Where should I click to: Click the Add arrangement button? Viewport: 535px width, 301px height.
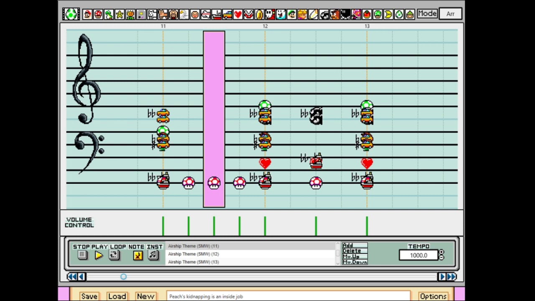(x=354, y=245)
